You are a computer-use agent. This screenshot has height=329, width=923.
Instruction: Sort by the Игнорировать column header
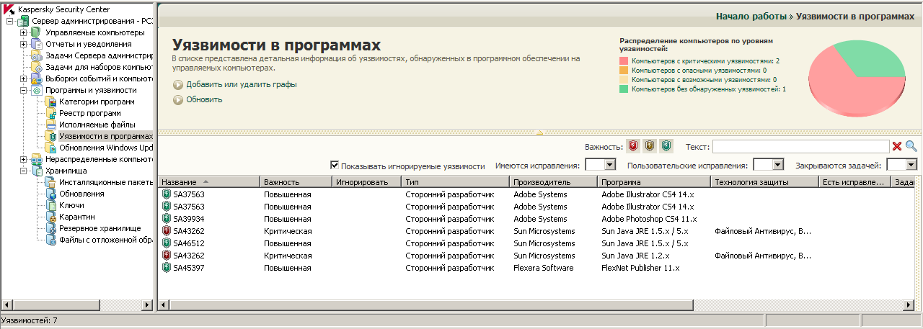coord(366,182)
